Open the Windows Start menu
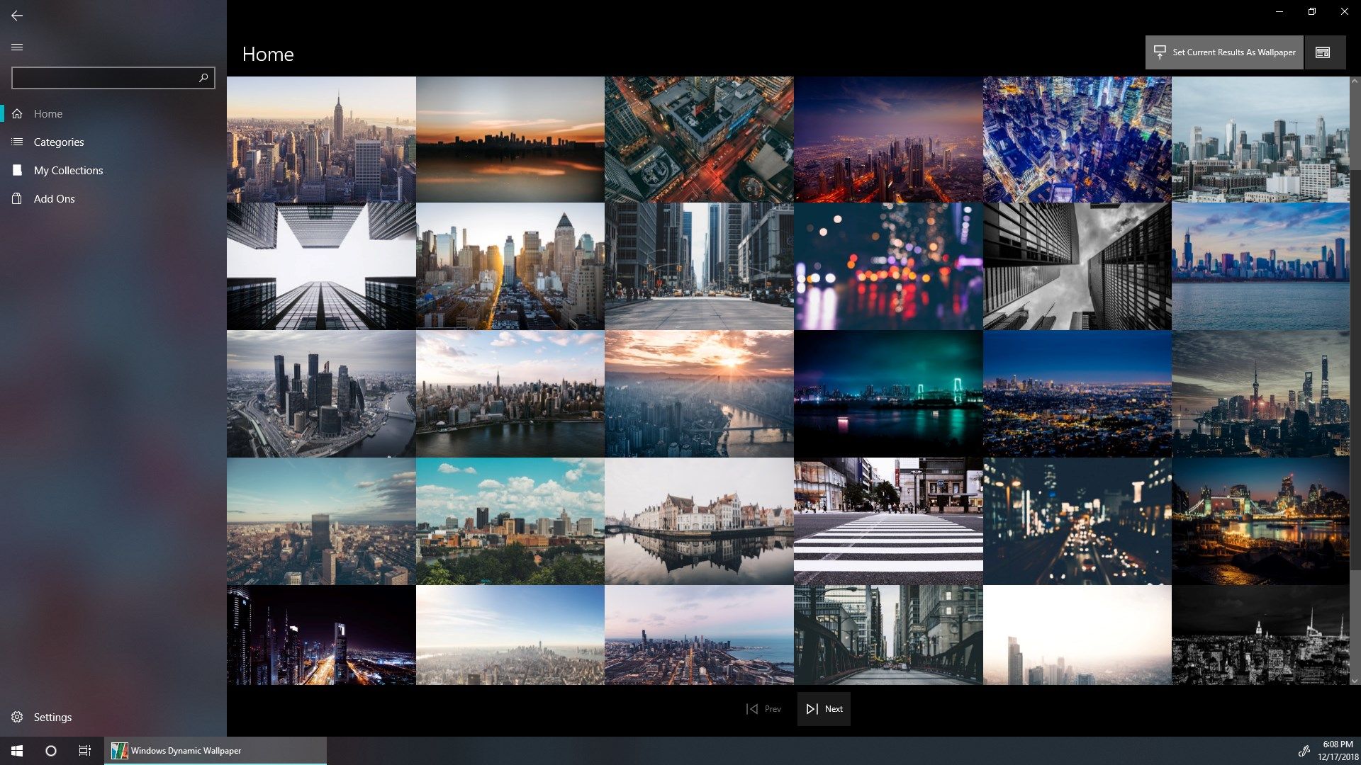 pos(17,751)
